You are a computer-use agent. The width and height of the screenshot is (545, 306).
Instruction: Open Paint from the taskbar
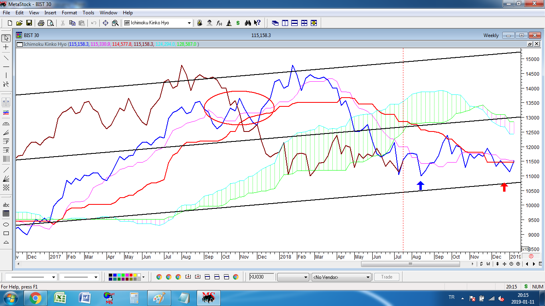click(159, 298)
